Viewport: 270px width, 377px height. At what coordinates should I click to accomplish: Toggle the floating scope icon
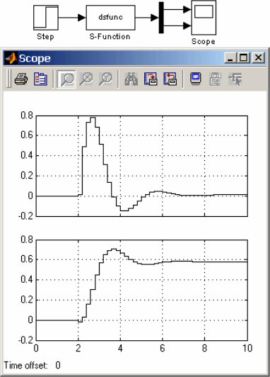click(x=196, y=79)
